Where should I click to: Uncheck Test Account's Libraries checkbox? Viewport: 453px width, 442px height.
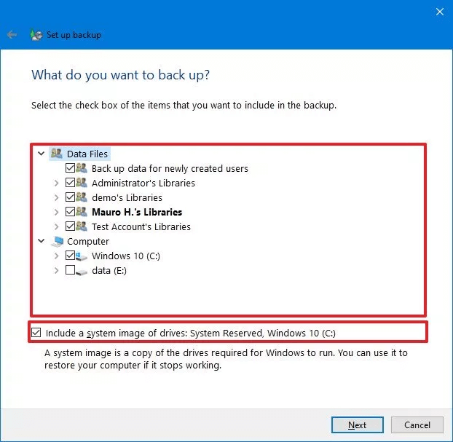70,226
